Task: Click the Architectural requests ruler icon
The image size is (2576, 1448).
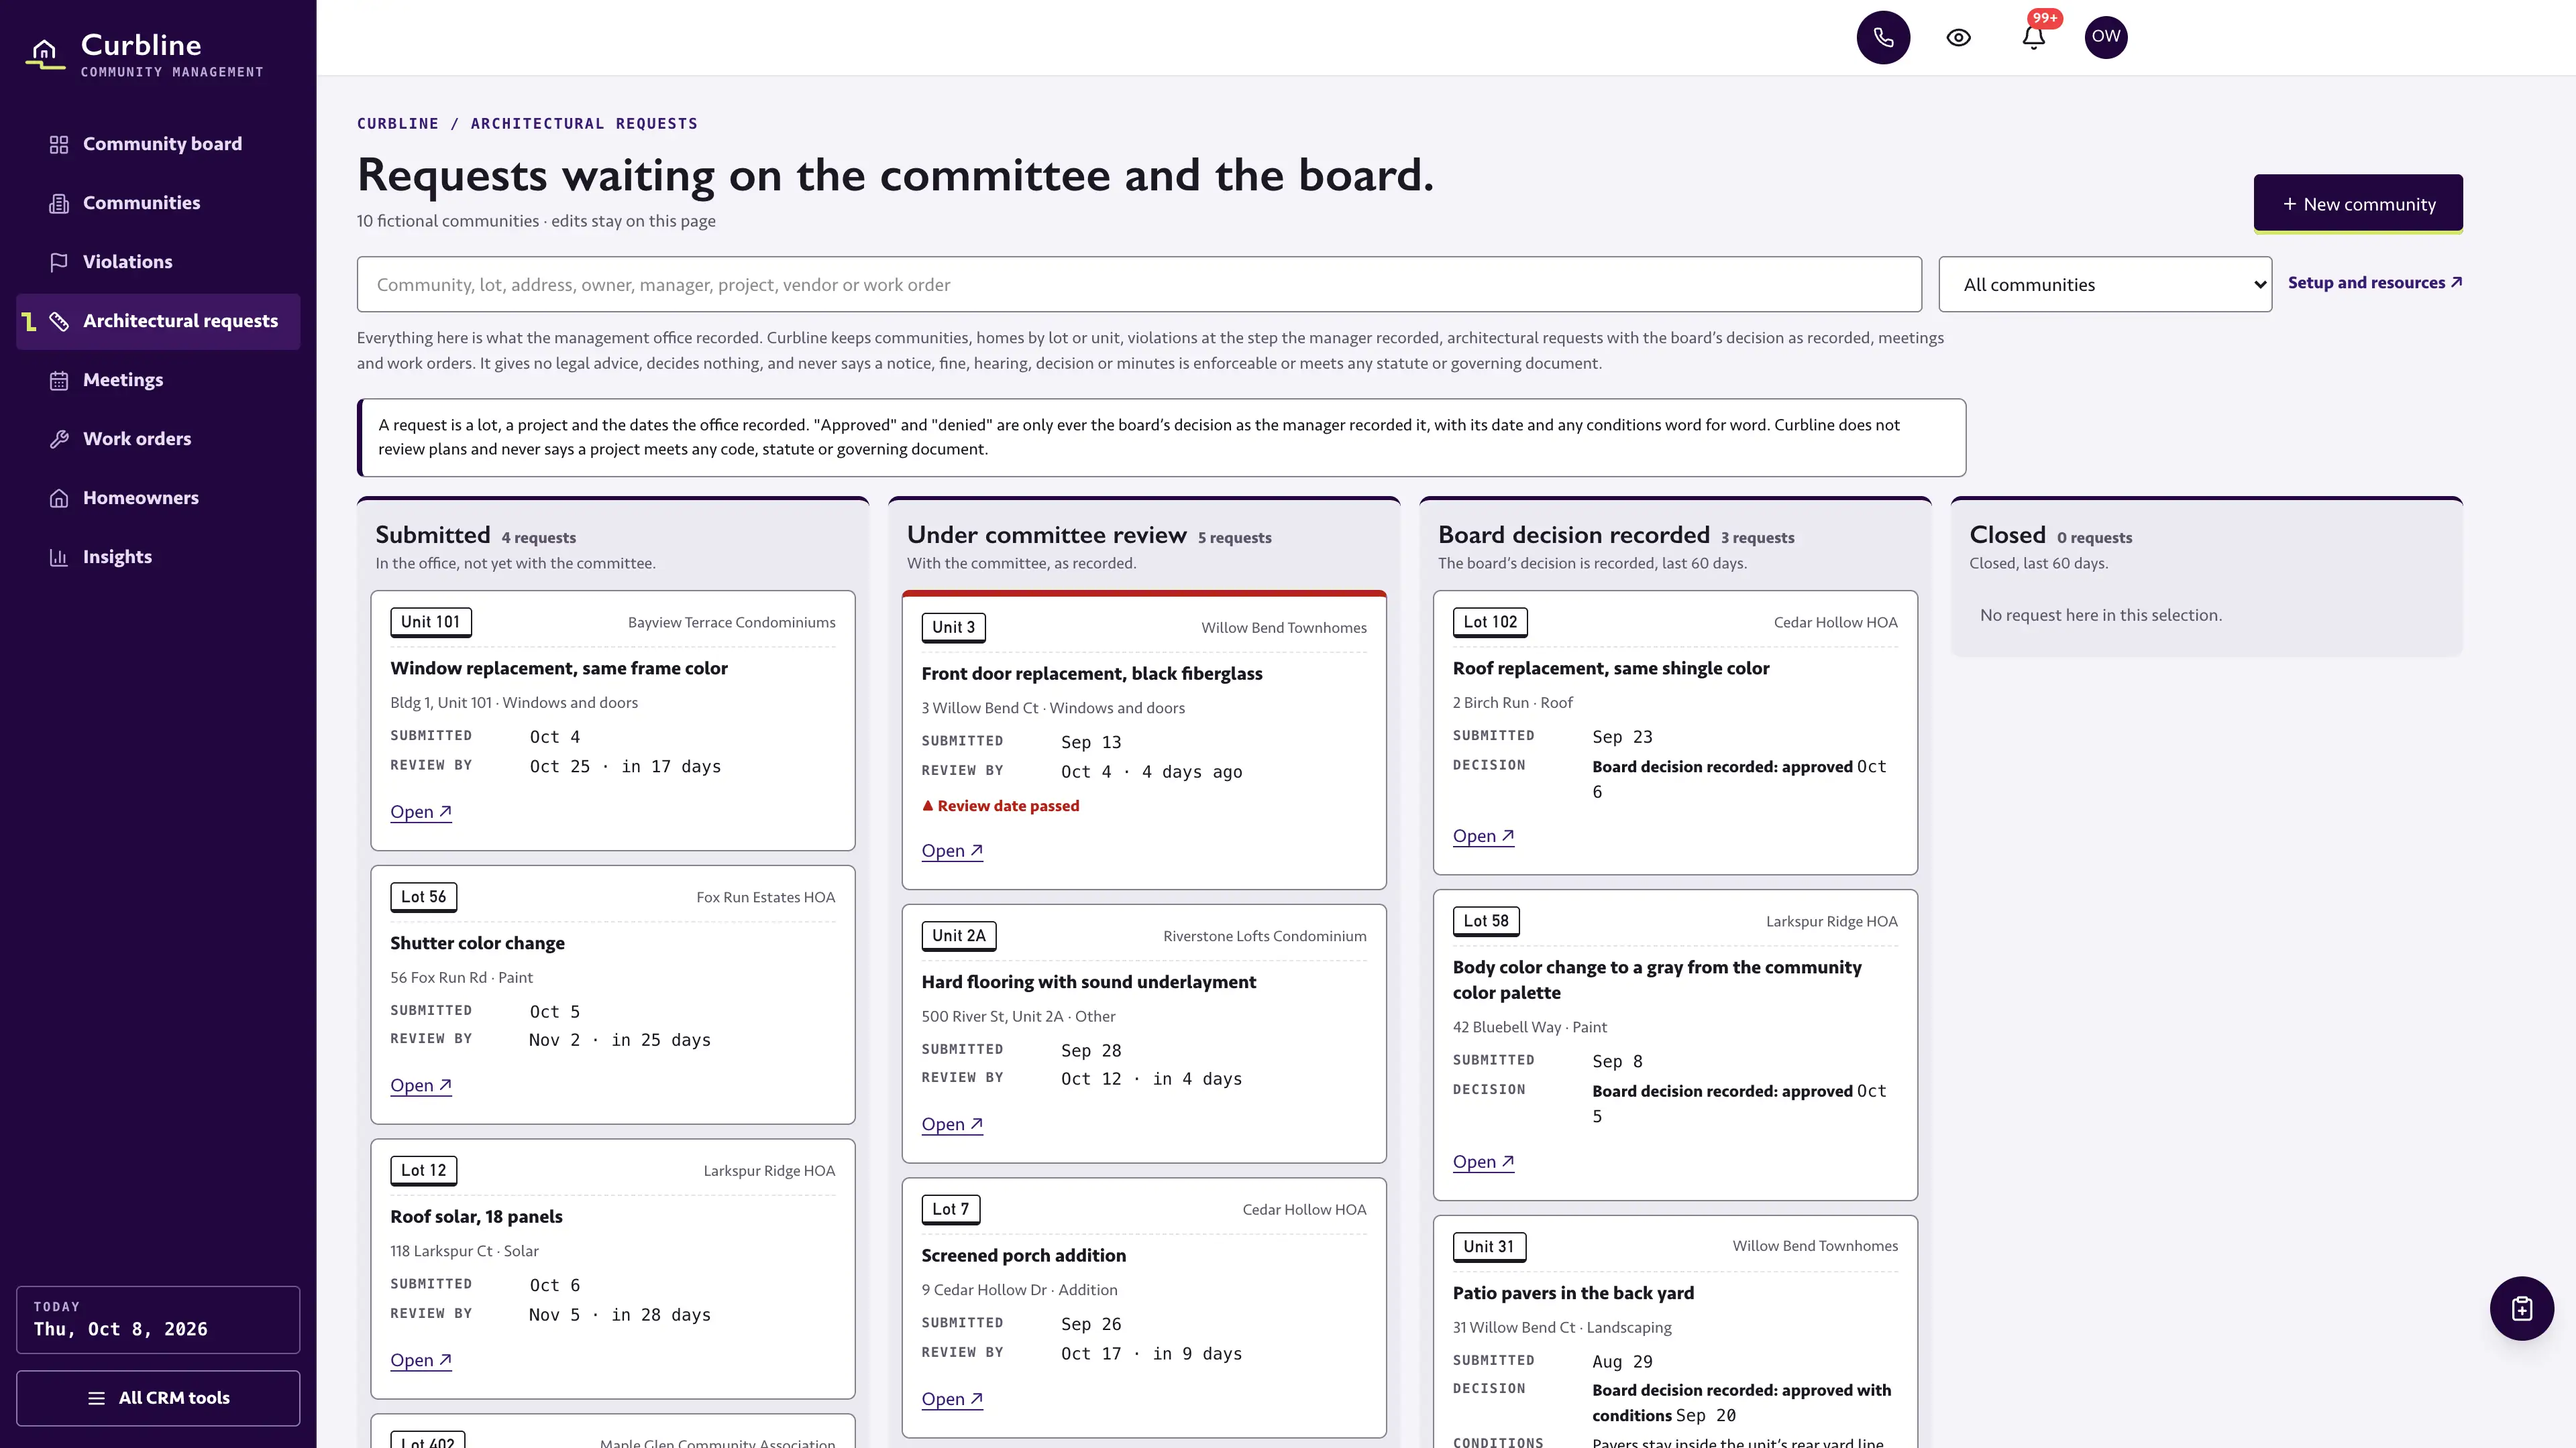Action: click(x=59, y=322)
